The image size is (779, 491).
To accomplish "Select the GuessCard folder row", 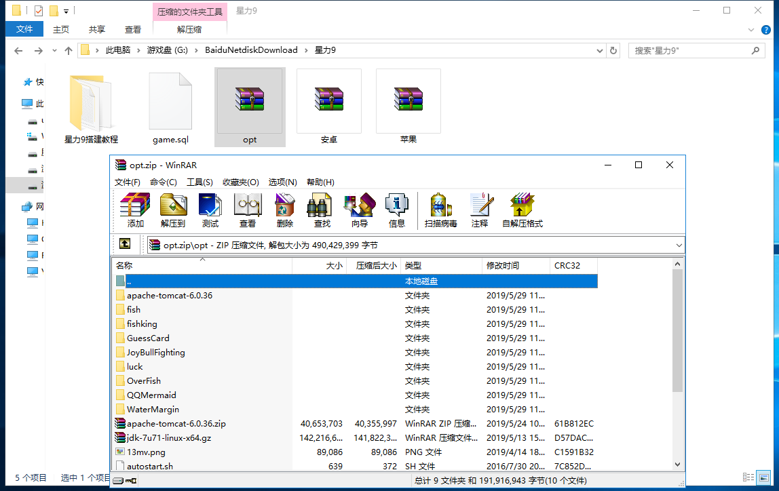I will tap(356, 338).
